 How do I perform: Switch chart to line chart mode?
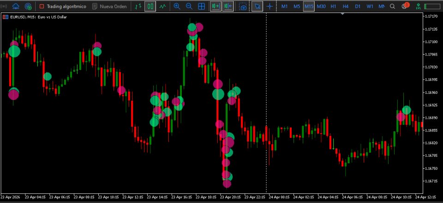[x=162, y=6]
